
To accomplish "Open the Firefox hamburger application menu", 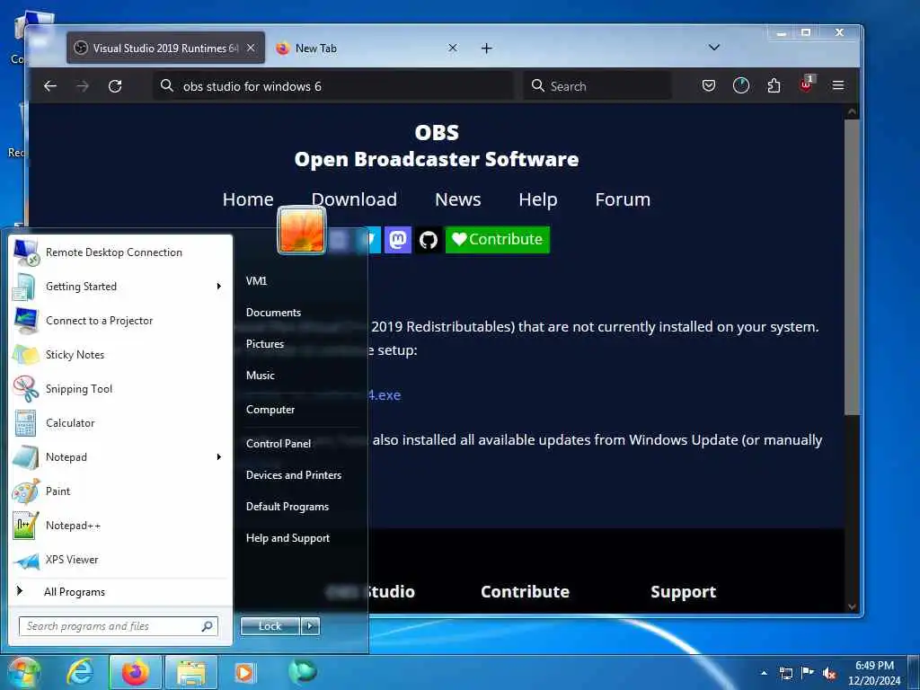I will point(838,86).
